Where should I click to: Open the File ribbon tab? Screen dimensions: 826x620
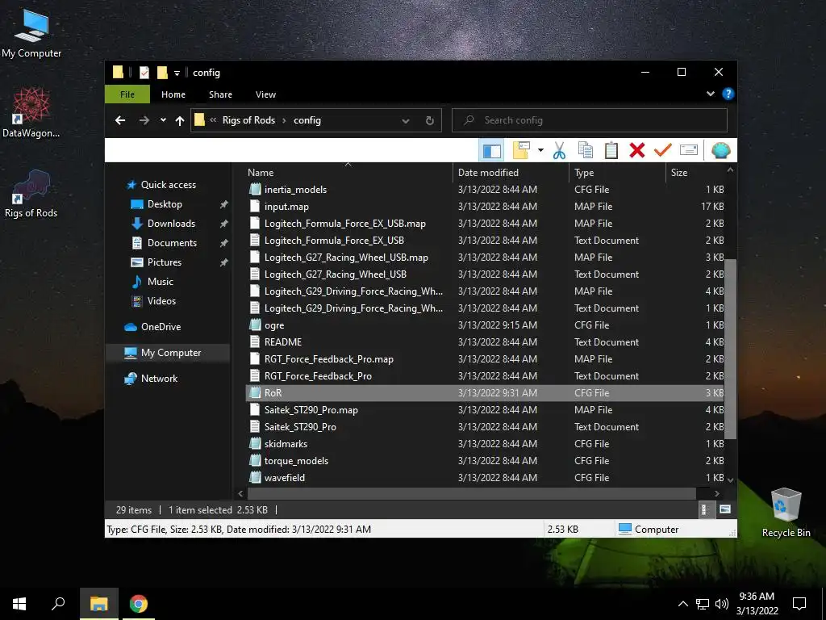(127, 94)
